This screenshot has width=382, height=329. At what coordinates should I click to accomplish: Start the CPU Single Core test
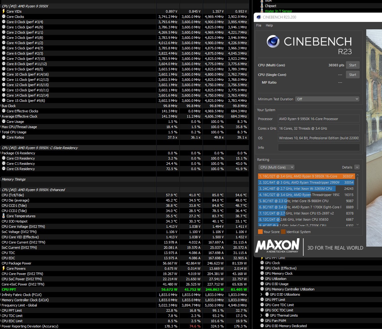(353, 75)
